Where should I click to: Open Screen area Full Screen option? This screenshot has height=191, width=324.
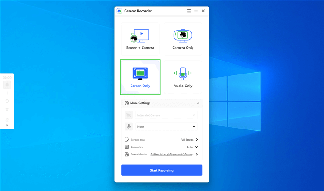[x=189, y=140]
